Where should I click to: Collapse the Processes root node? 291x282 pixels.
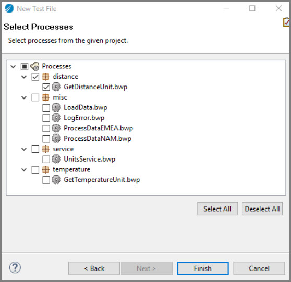(x=13, y=66)
